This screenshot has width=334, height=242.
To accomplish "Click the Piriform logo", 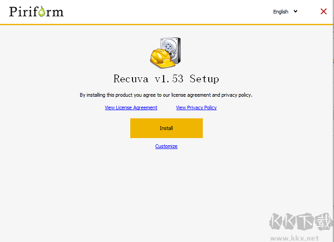I will click(x=36, y=12).
